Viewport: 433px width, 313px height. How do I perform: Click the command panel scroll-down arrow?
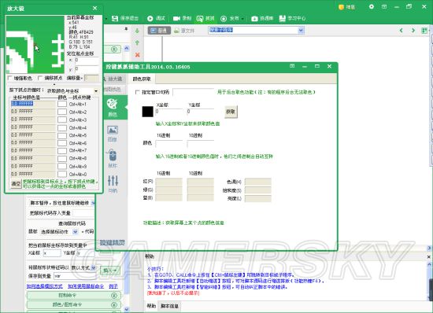(127, 309)
